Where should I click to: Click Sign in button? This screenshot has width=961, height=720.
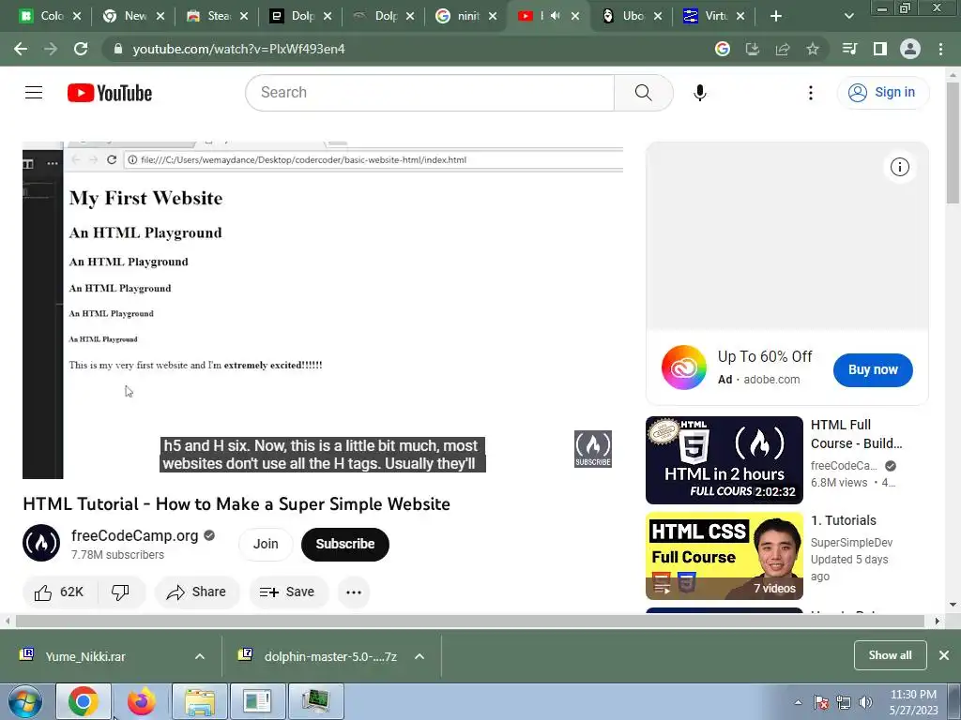click(x=882, y=93)
